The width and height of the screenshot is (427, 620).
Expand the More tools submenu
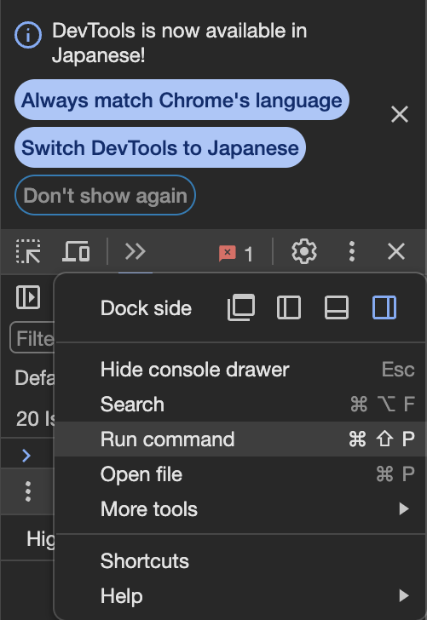pos(240,508)
